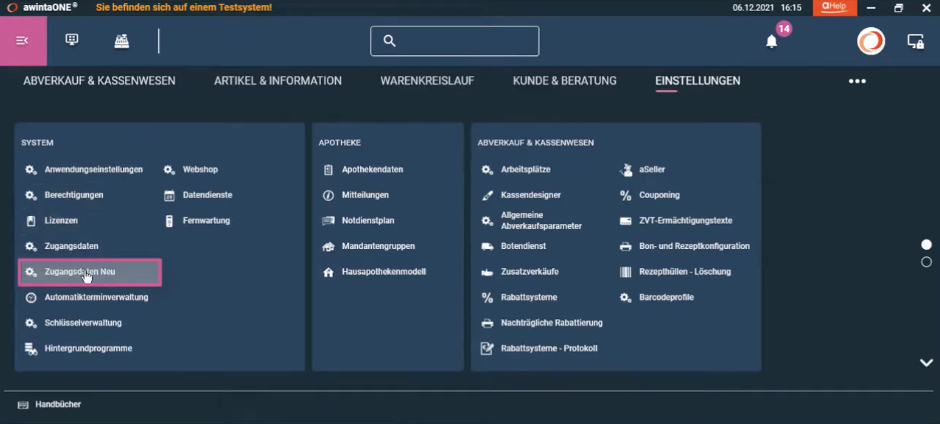This screenshot has width=940, height=424.
Task: Switch to WARENKREISLAUF tab
Action: click(x=427, y=81)
